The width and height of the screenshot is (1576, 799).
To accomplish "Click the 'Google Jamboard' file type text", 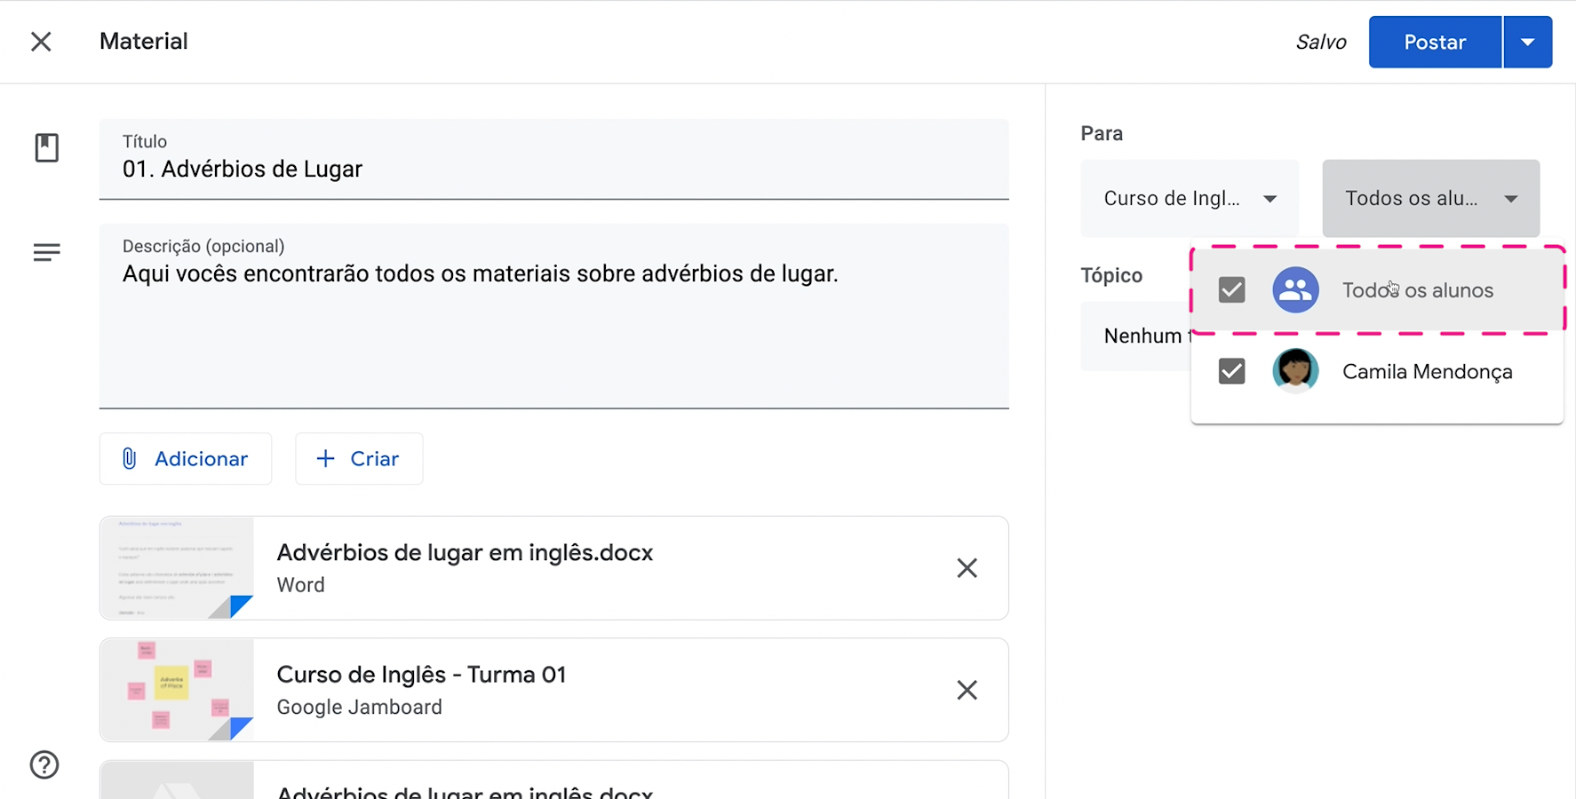I will click(359, 707).
